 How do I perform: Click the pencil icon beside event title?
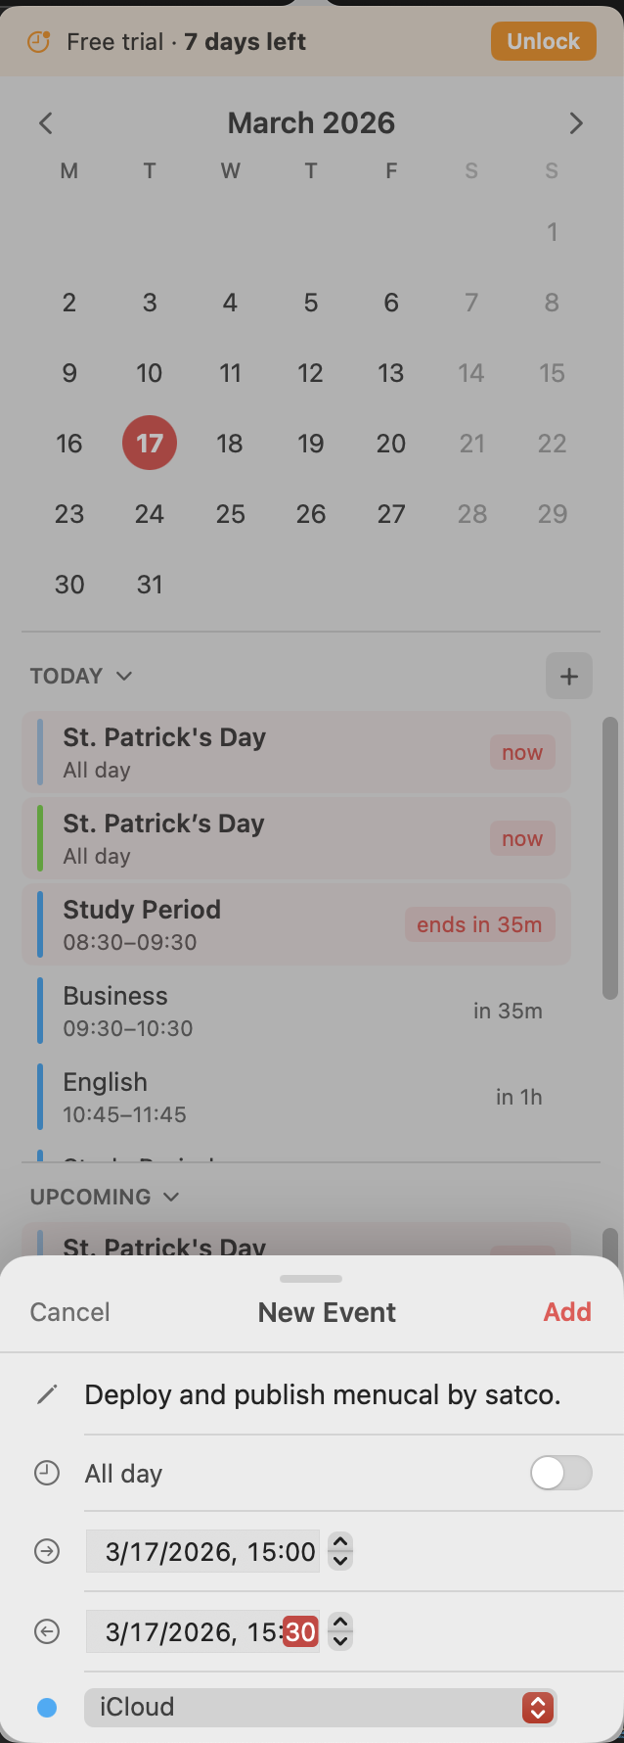coord(47,1394)
